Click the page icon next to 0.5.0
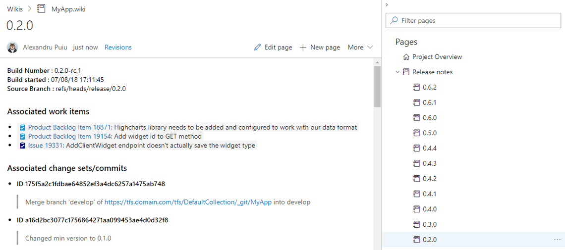565x250 pixels. (x=416, y=133)
